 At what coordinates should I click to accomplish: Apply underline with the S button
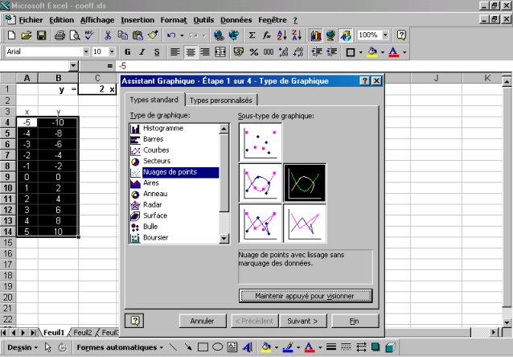coord(157,52)
